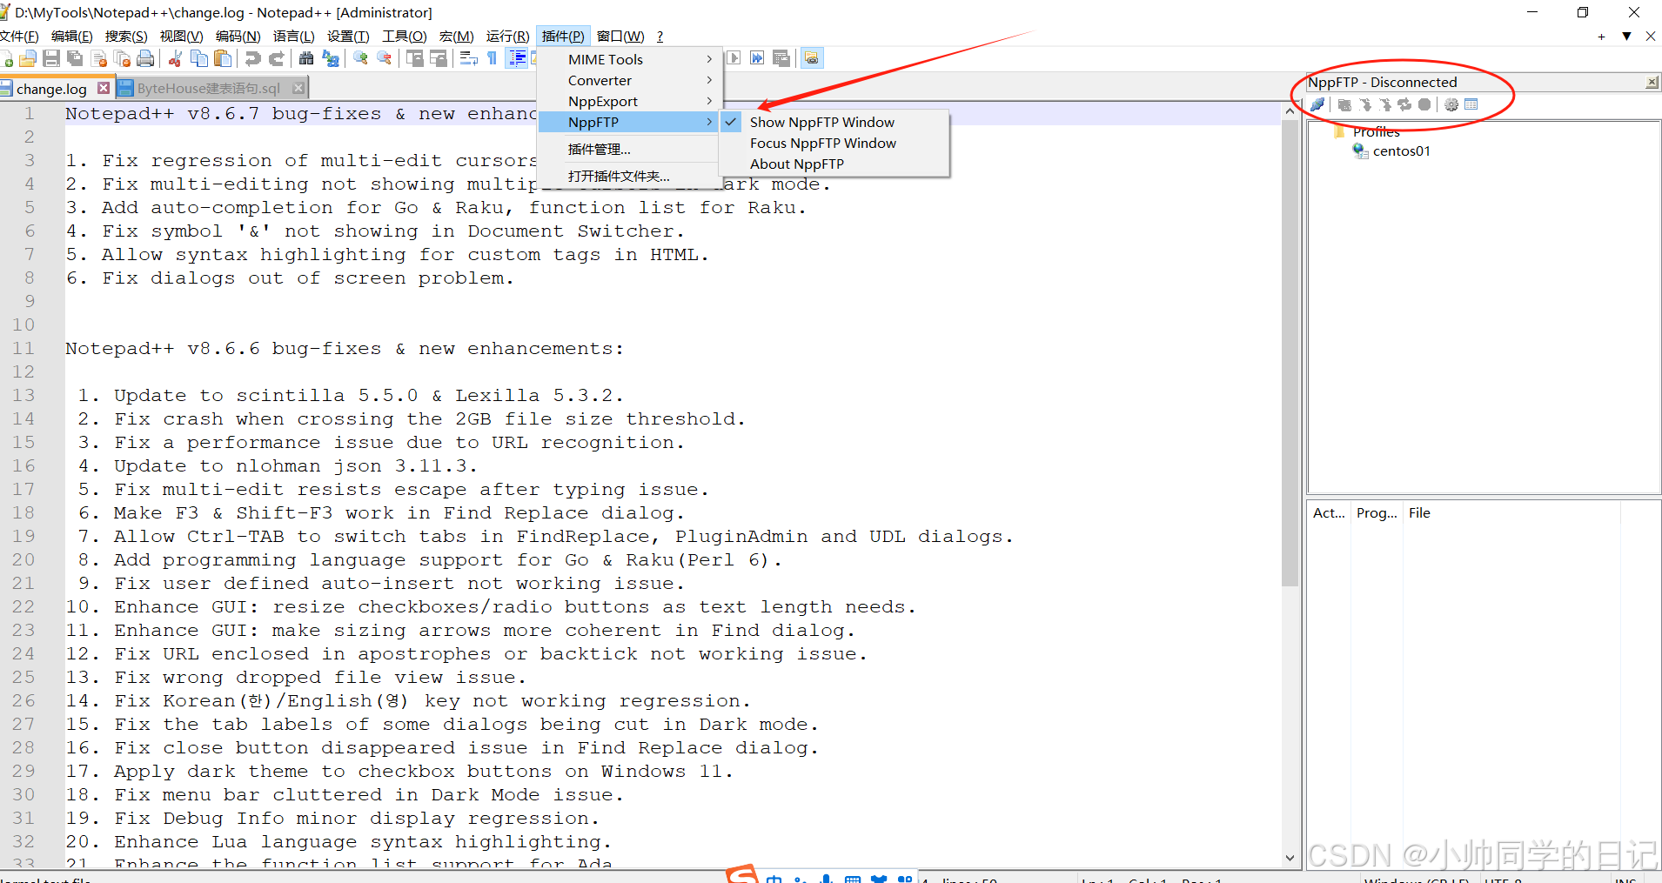This screenshot has width=1662, height=883.
Task: Open a file with toolbar Open icon
Action: 28,58
